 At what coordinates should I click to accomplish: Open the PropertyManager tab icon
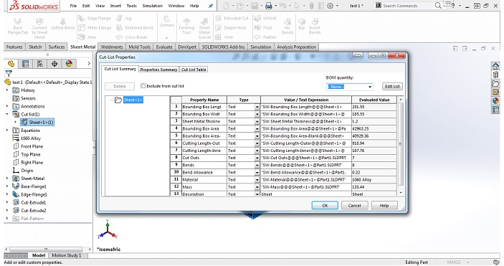click(x=25, y=64)
